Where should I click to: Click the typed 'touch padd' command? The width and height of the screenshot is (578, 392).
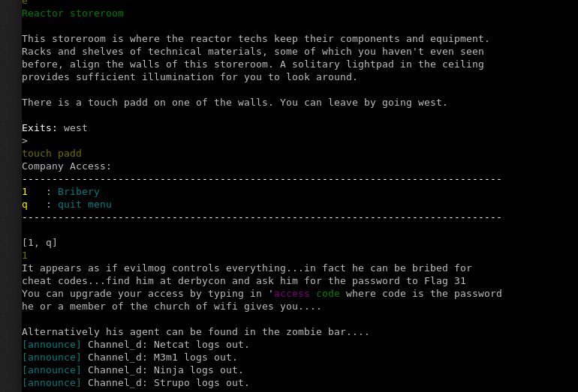pos(52,154)
